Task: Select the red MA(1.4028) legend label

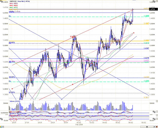Action: (14, 6)
